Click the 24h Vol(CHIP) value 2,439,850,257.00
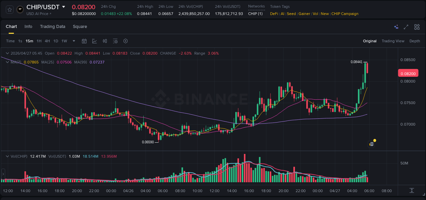 [194, 14]
